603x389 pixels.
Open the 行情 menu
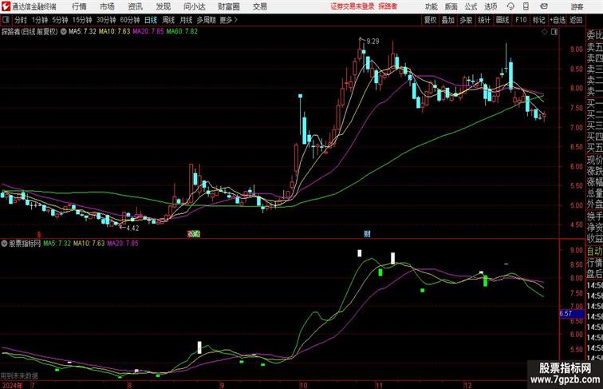tap(79, 6)
